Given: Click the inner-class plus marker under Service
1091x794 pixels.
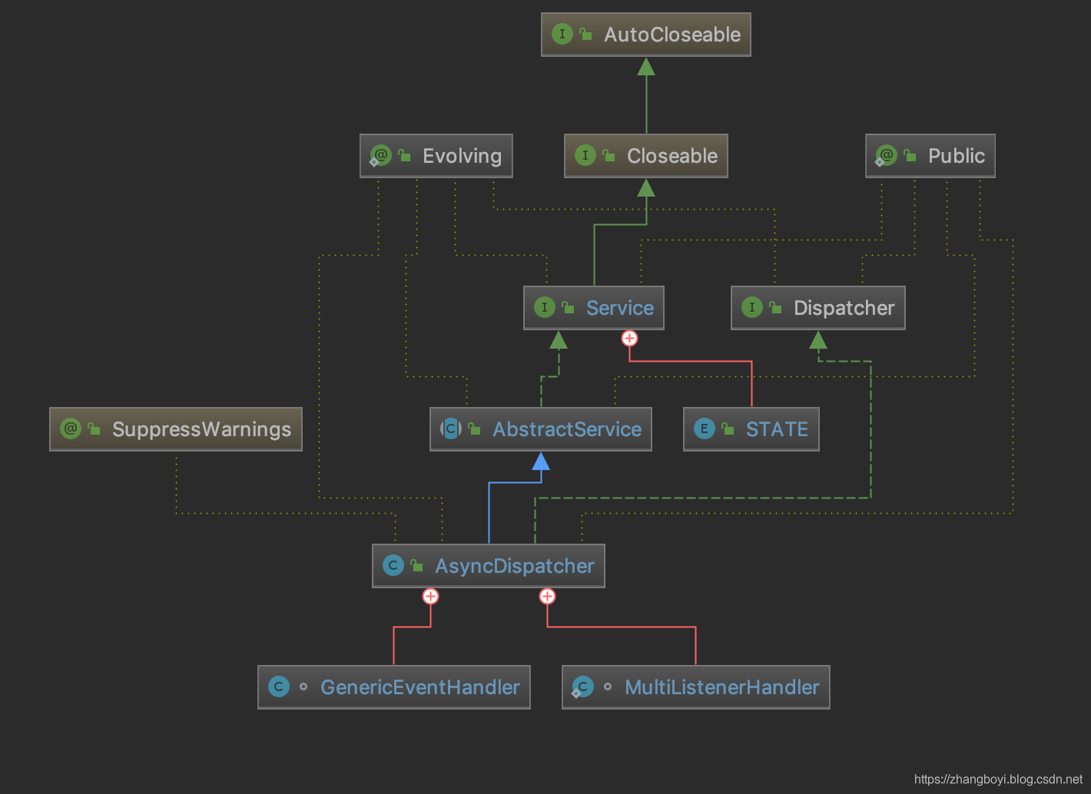Looking at the screenshot, I should click(629, 338).
